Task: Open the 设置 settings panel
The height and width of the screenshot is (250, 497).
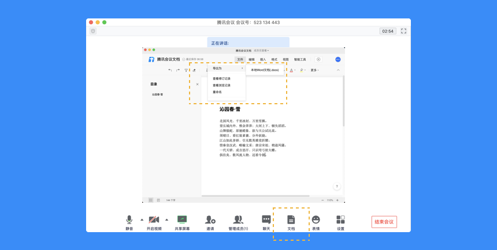Action: (340, 222)
